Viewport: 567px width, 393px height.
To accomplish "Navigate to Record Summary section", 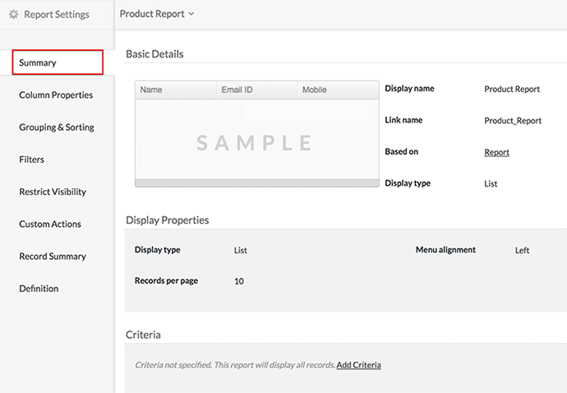I will coord(53,257).
